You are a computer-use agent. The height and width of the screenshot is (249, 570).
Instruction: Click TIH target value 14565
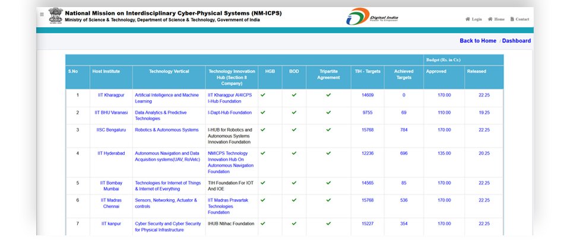[368, 183]
